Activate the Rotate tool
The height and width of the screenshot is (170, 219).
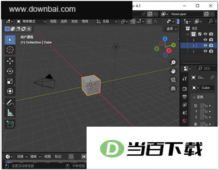point(10,71)
